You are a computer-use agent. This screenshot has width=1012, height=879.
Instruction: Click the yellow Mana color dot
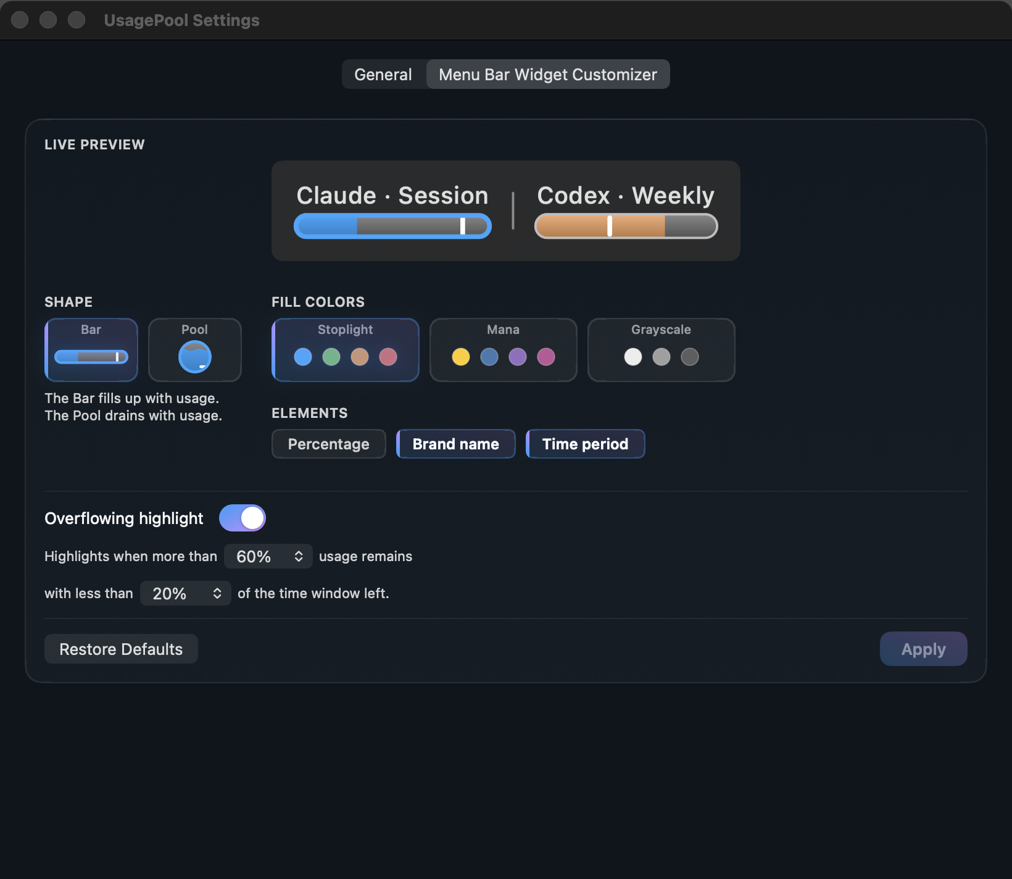tap(461, 357)
